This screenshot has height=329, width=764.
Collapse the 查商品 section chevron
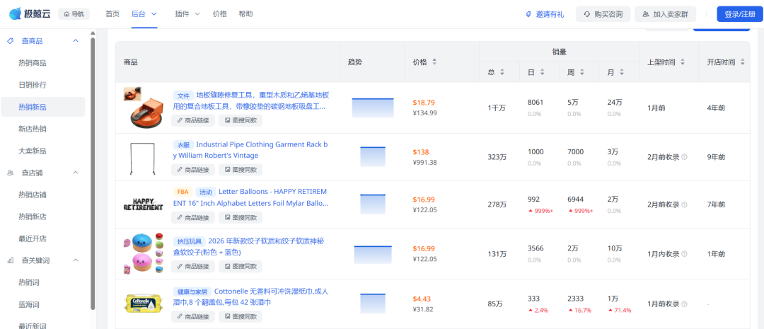[76, 41]
